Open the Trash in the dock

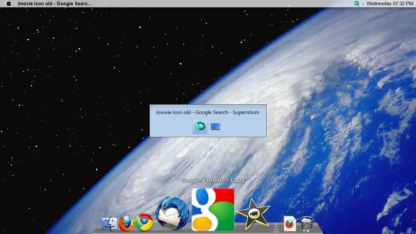(307, 224)
